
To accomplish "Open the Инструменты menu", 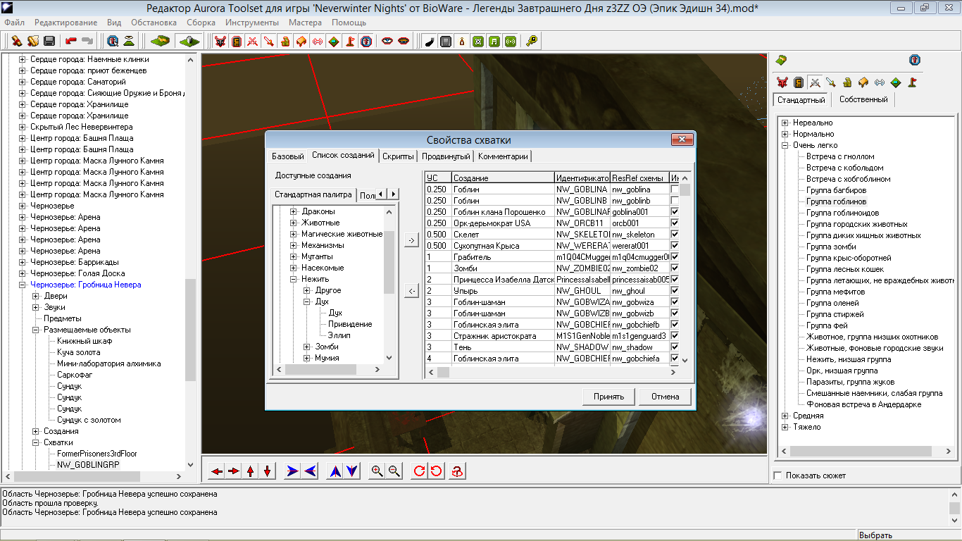I will [x=252, y=23].
